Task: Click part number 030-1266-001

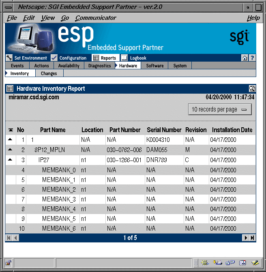Action: click(x=124, y=160)
